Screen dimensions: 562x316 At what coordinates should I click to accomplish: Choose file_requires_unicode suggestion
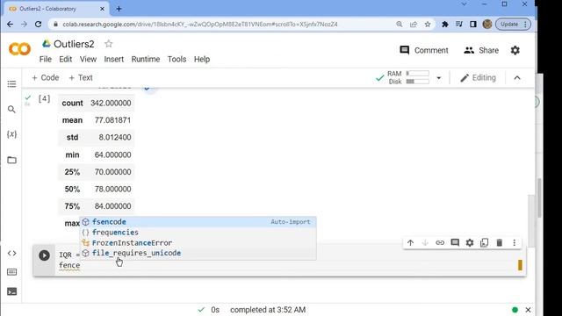pos(198,253)
